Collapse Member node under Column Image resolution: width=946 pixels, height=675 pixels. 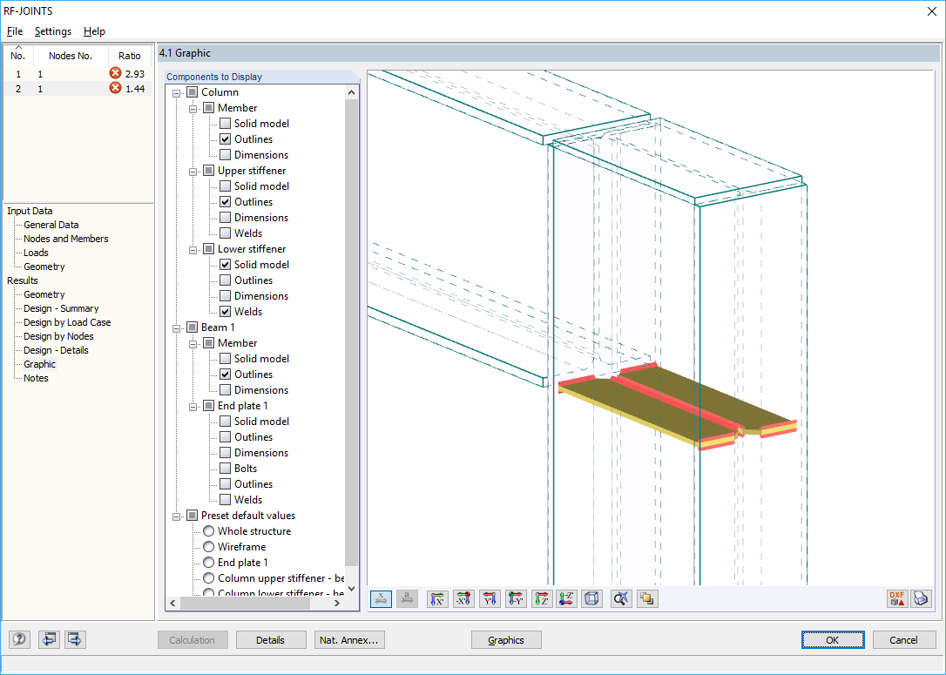click(x=193, y=108)
